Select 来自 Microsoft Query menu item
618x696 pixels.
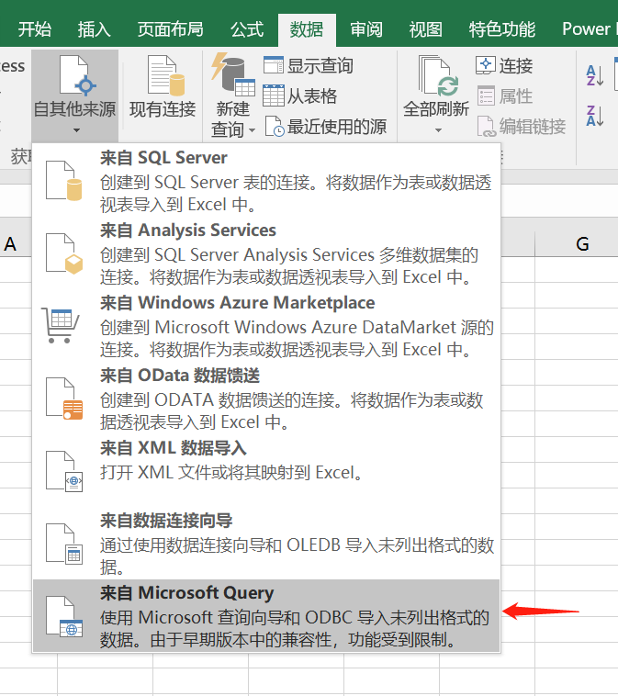(266, 615)
